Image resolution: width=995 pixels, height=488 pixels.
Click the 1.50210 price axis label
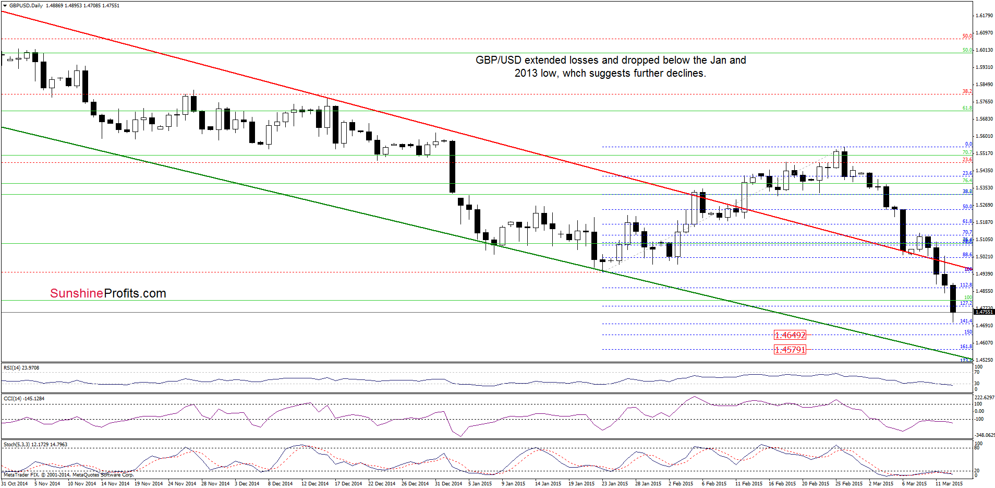984,257
